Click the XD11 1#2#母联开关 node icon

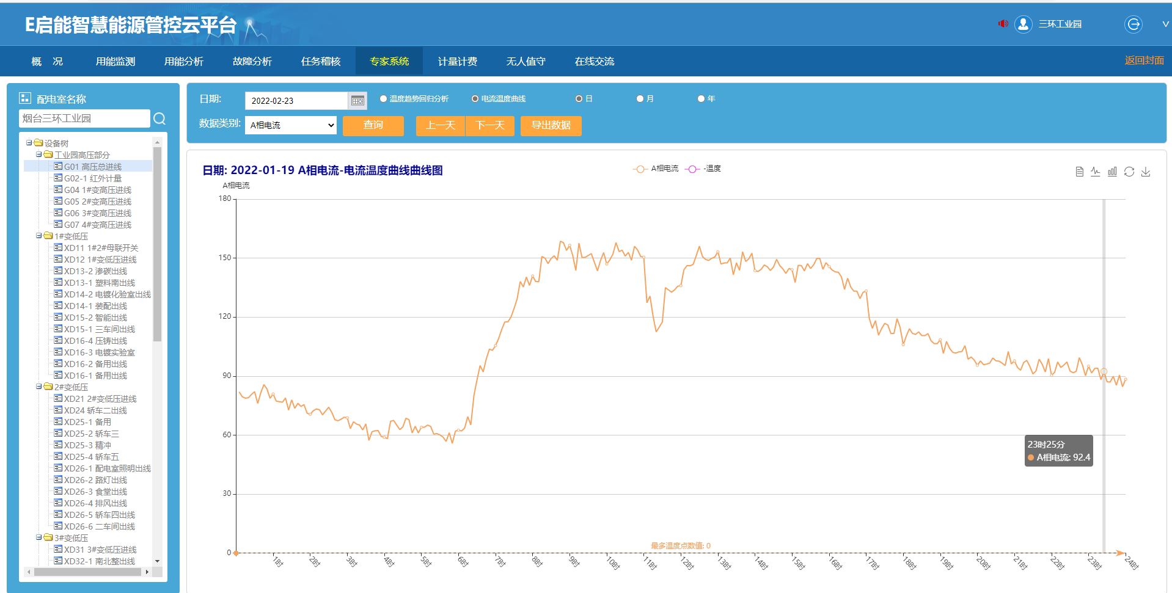[58, 247]
